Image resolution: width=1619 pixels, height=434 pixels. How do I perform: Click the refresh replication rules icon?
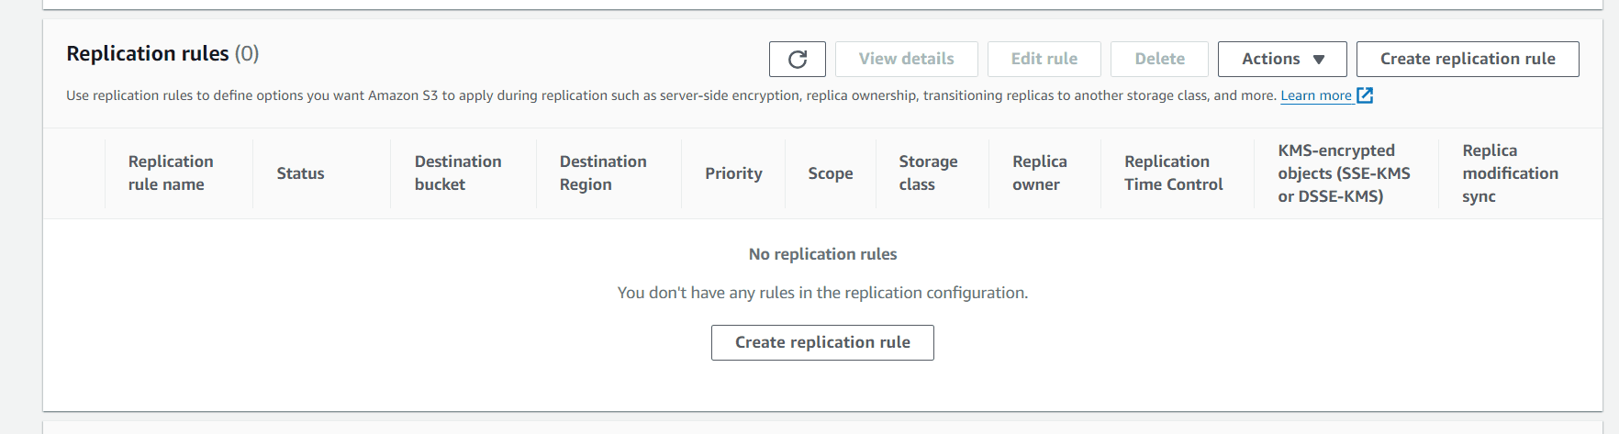pyautogui.click(x=798, y=60)
